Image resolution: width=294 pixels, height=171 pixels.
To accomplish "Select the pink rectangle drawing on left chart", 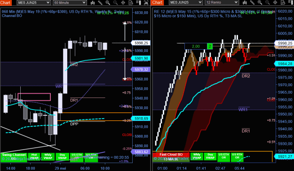I will click(34, 97).
